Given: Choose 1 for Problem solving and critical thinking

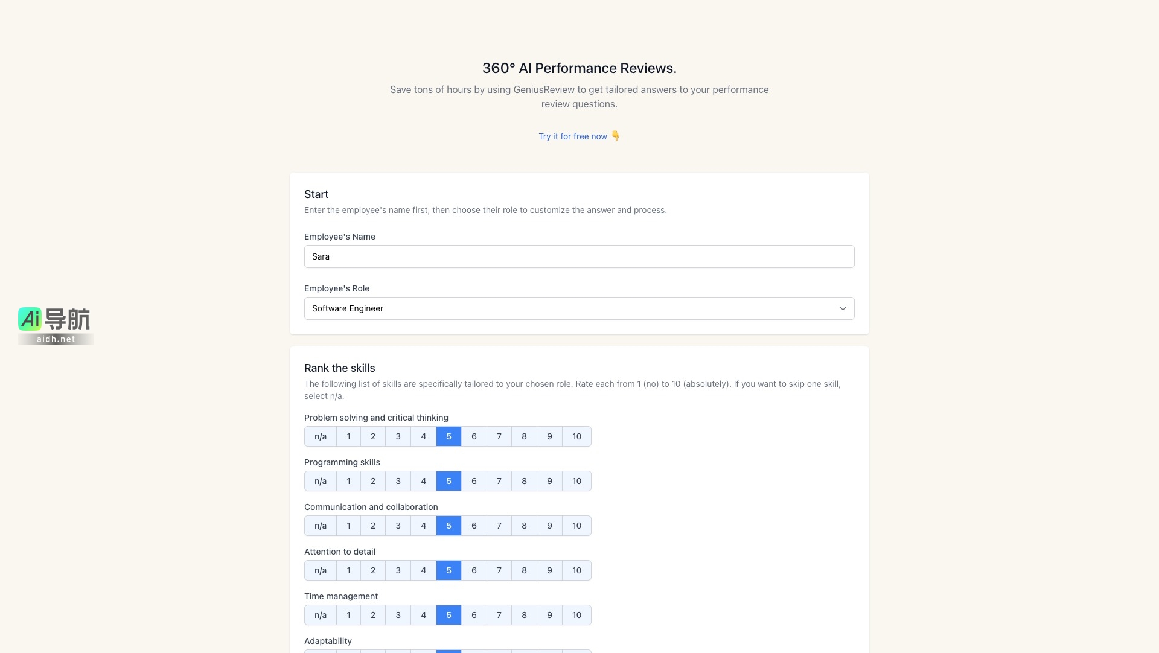Looking at the screenshot, I should pyautogui.click(x=348, y=436).
